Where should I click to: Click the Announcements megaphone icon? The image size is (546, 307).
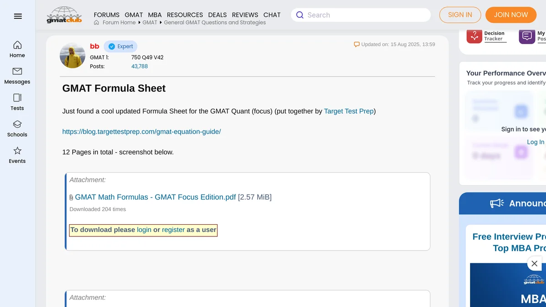click(497, 203)
